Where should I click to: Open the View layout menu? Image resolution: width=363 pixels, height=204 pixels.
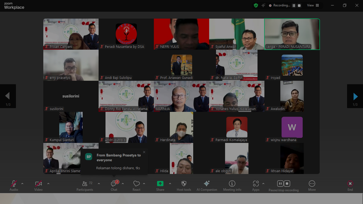(x=313, y=5)
